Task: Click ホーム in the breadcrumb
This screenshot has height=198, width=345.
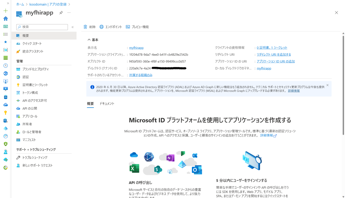Action: (x=20, y=4)
